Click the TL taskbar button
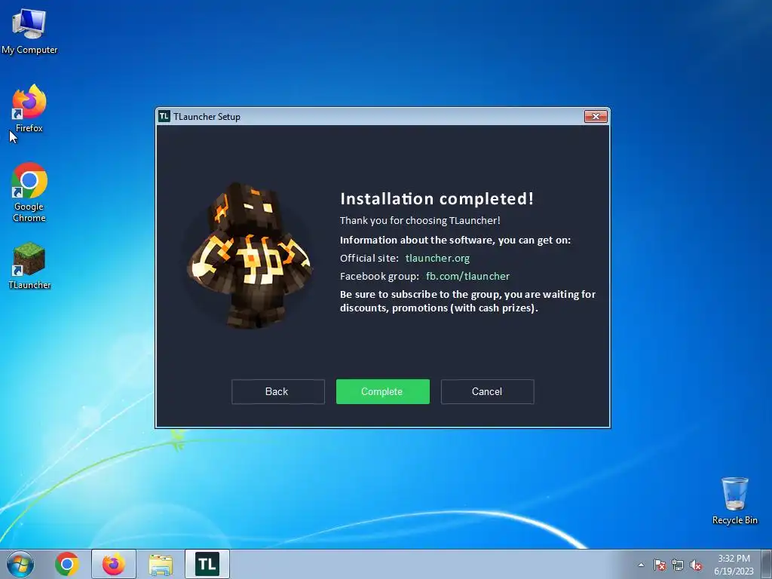The width and height of the screenshot is (772, 579). point(207,564)
